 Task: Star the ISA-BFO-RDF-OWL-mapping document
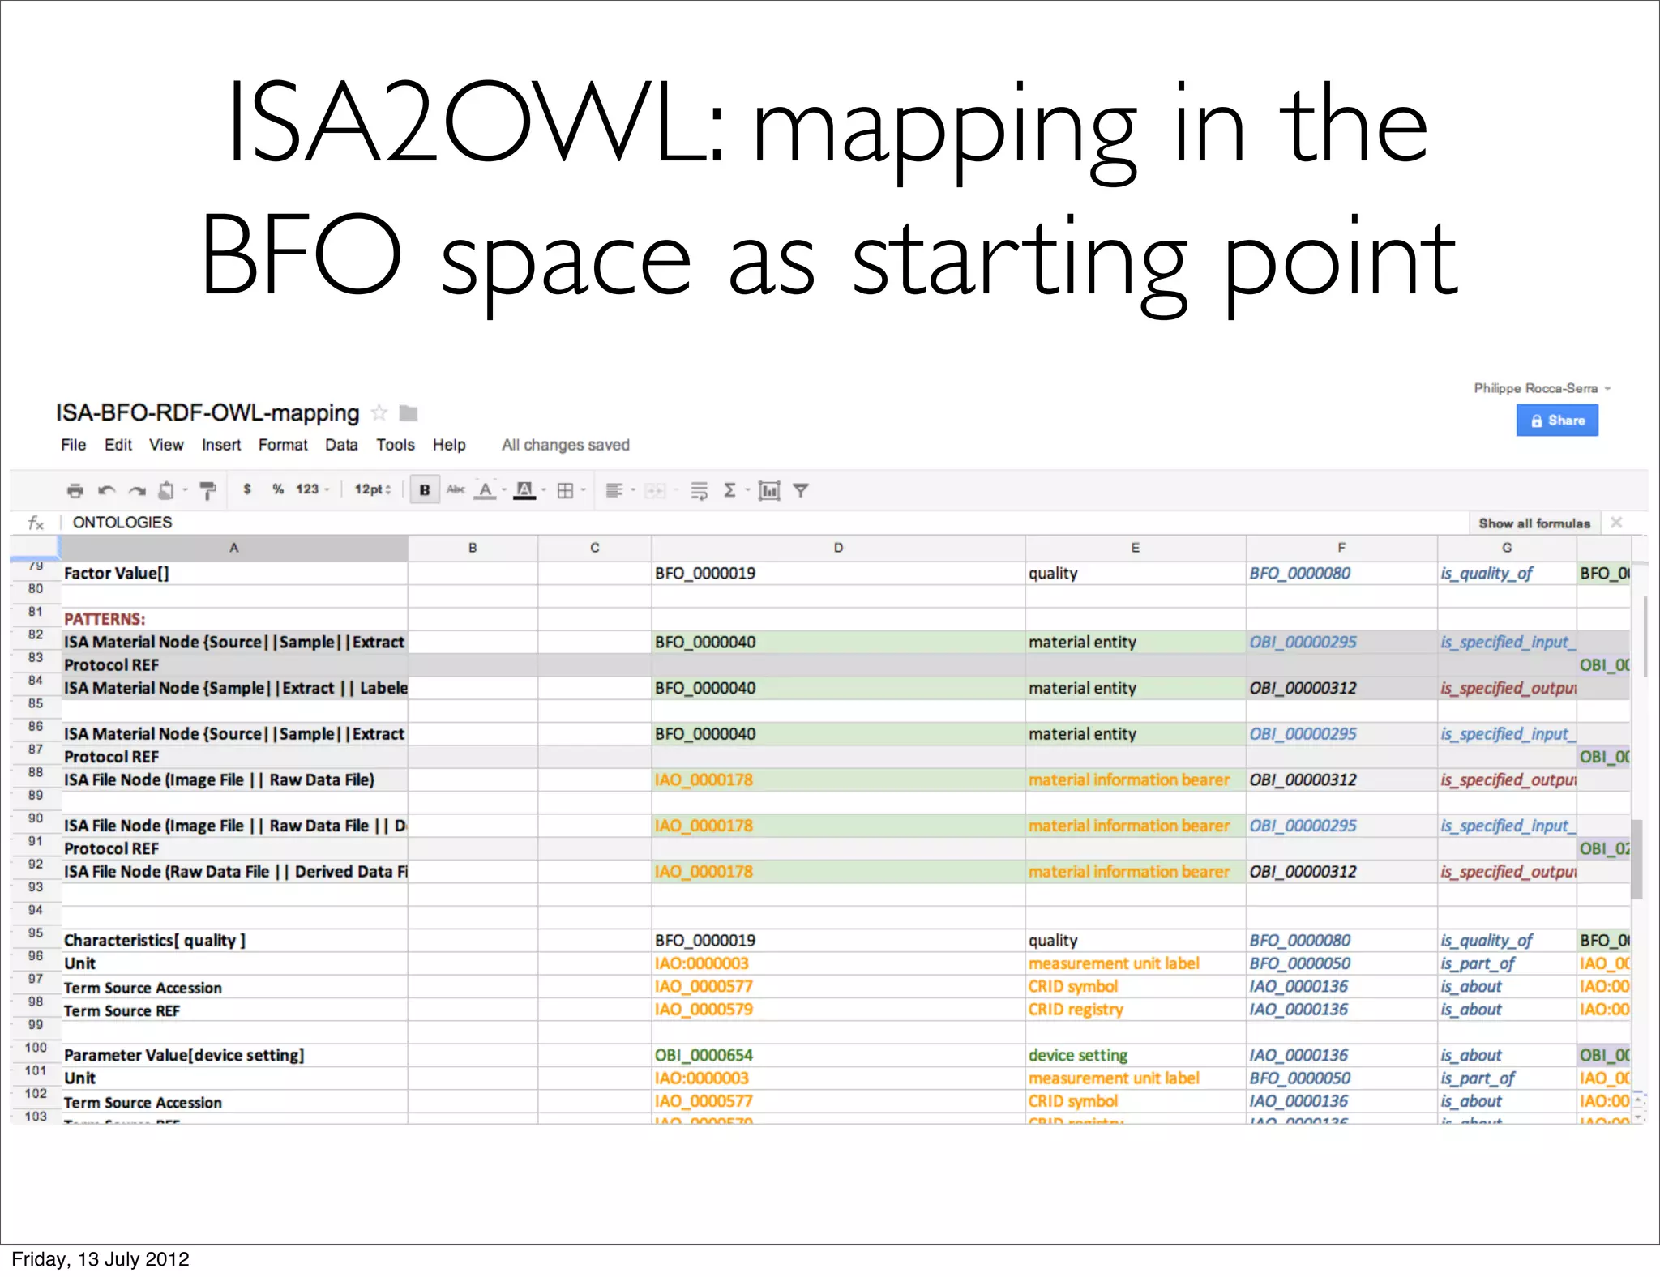coord(379,413)
